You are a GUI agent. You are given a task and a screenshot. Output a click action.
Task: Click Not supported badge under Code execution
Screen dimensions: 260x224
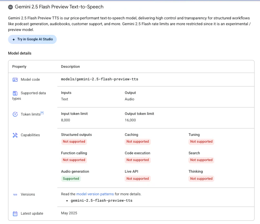(138, 160)
